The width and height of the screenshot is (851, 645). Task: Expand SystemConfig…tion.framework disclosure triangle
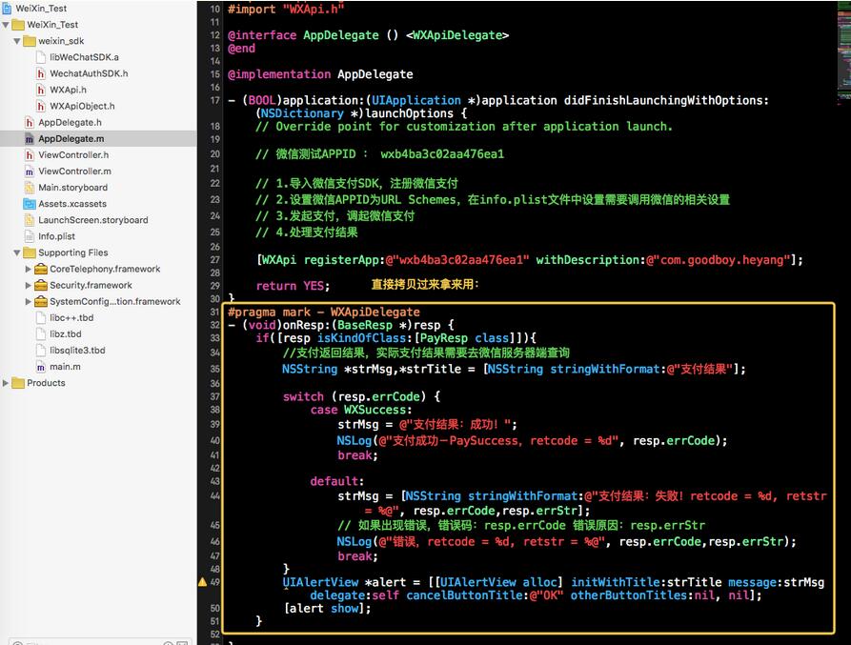click(28, 301)
